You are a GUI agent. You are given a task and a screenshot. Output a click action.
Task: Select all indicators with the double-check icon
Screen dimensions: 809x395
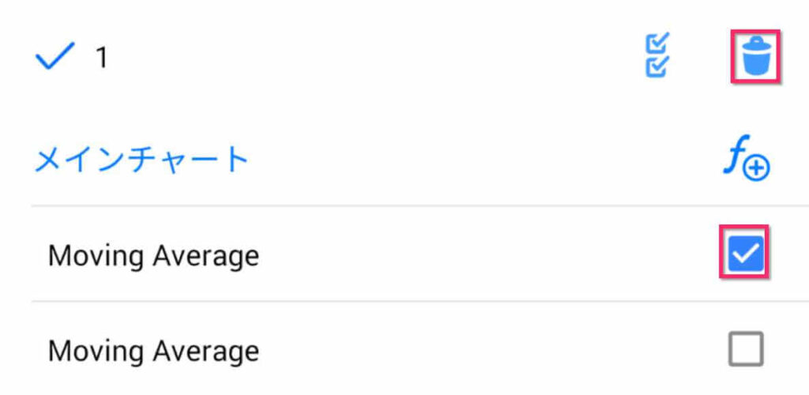pos(657,56)
